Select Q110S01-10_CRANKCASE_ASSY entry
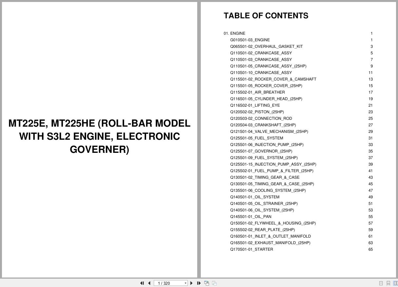 point(261,73)
